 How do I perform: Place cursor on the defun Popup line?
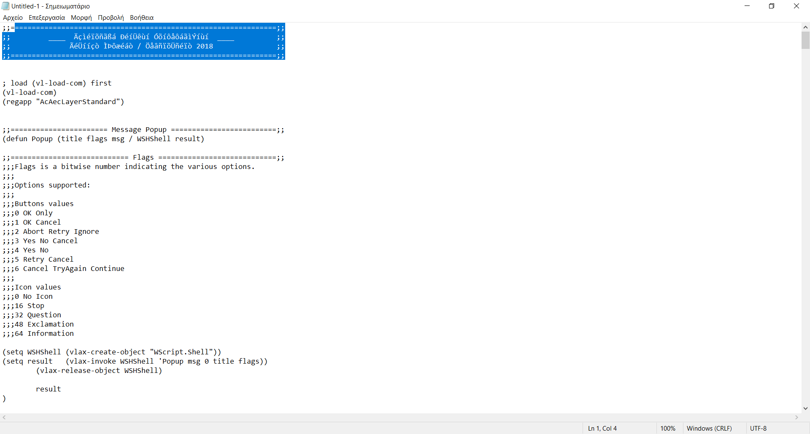tap(103, 139)
